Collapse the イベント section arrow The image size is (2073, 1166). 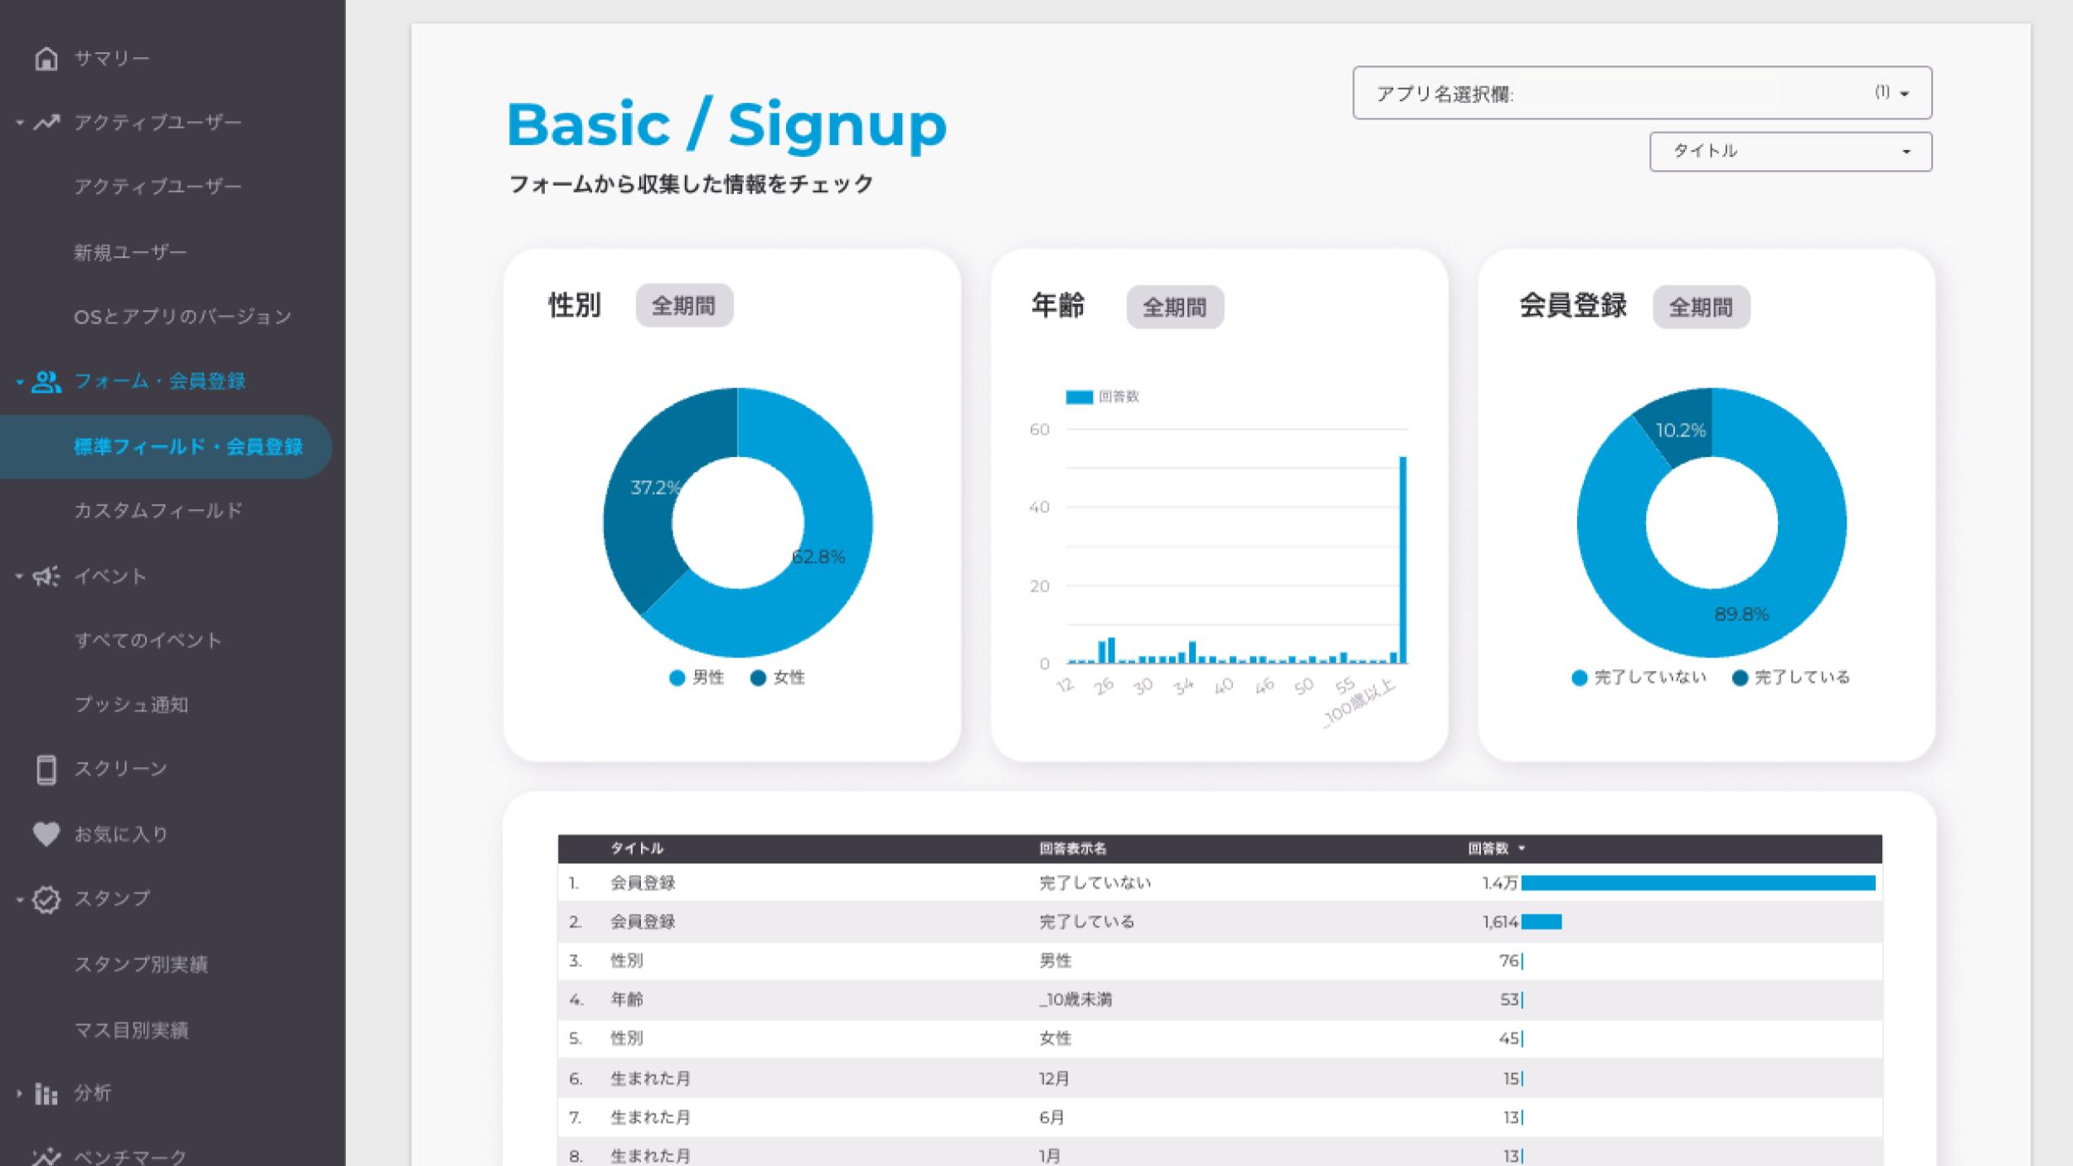pos(20,576)
